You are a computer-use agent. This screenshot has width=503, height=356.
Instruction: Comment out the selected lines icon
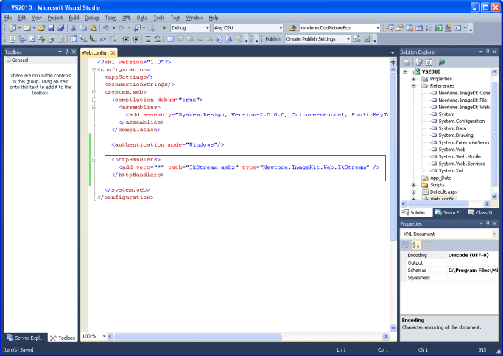148,39
